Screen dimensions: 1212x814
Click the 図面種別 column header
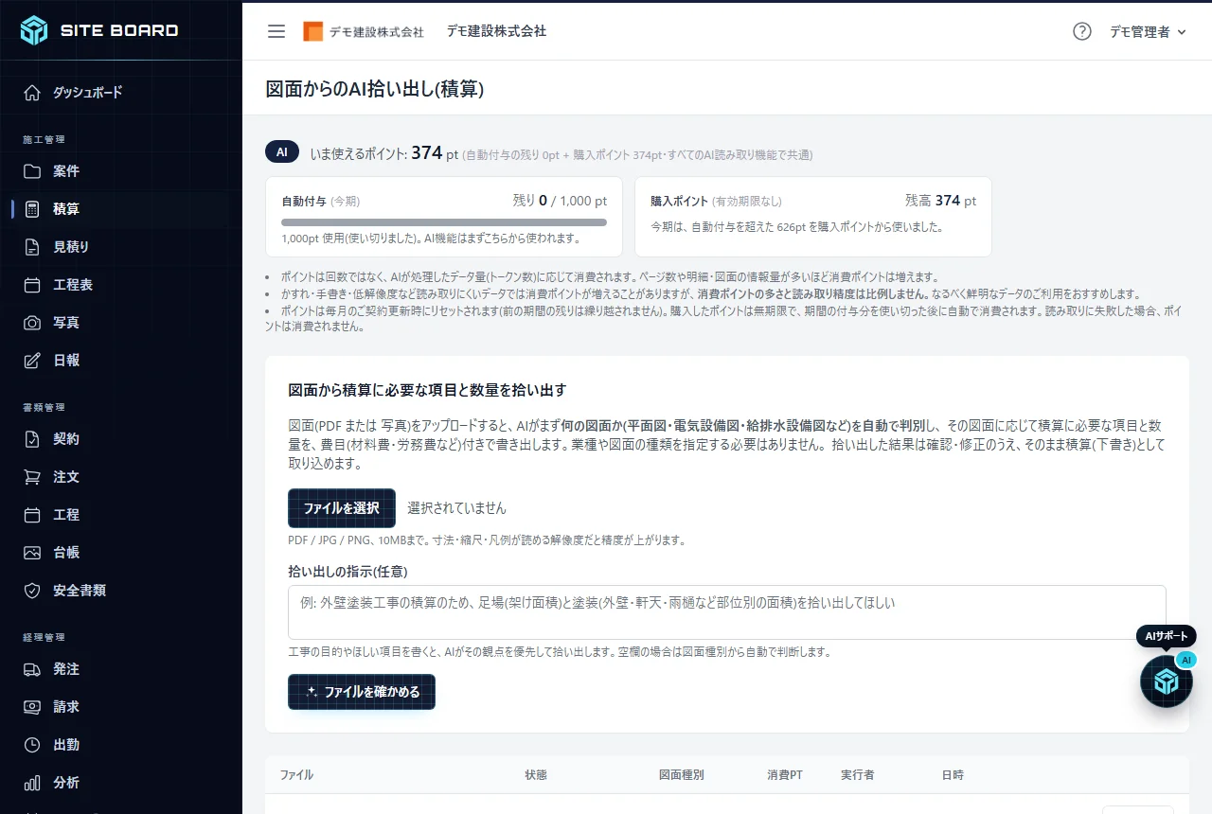[x=682, y=775]
